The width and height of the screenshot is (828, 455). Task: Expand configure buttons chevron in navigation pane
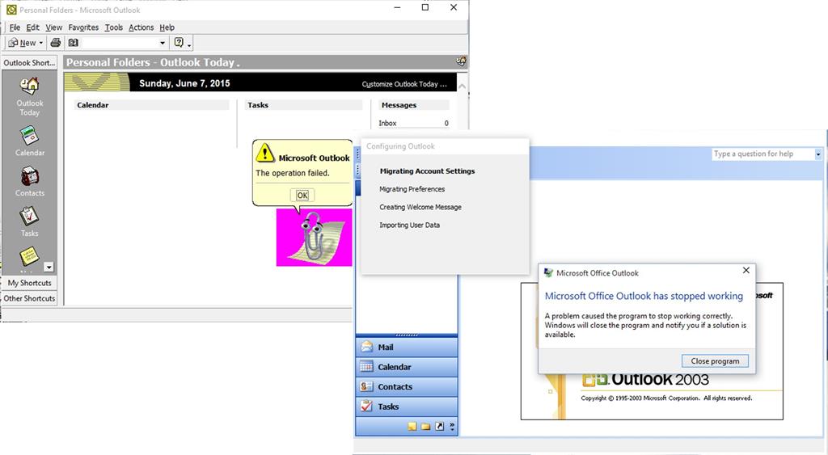(452, 427)
